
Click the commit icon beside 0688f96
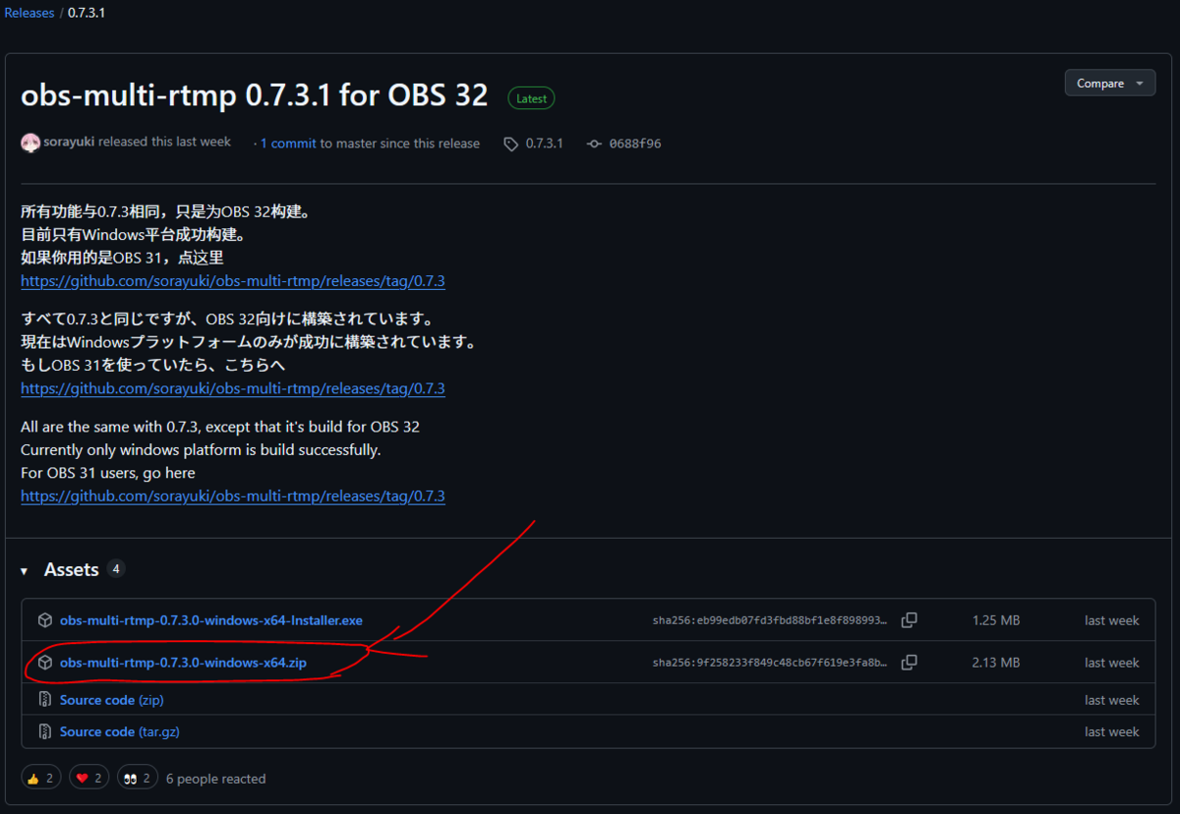(594, 144)
